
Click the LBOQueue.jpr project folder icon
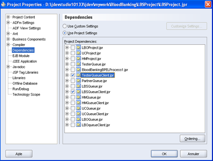coord(78,119)
